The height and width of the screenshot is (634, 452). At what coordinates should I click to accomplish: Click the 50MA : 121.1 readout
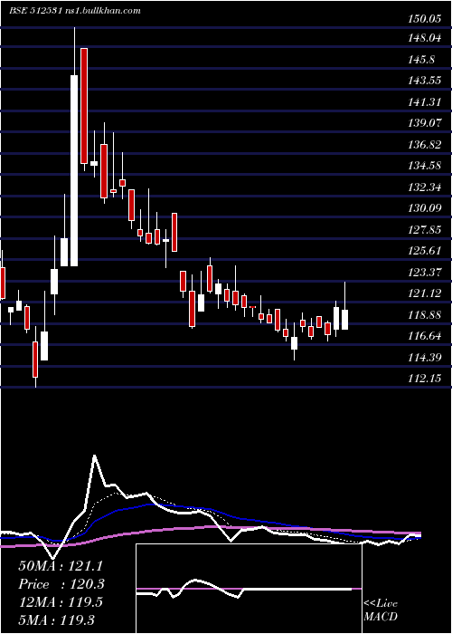(x=61, y=566)
